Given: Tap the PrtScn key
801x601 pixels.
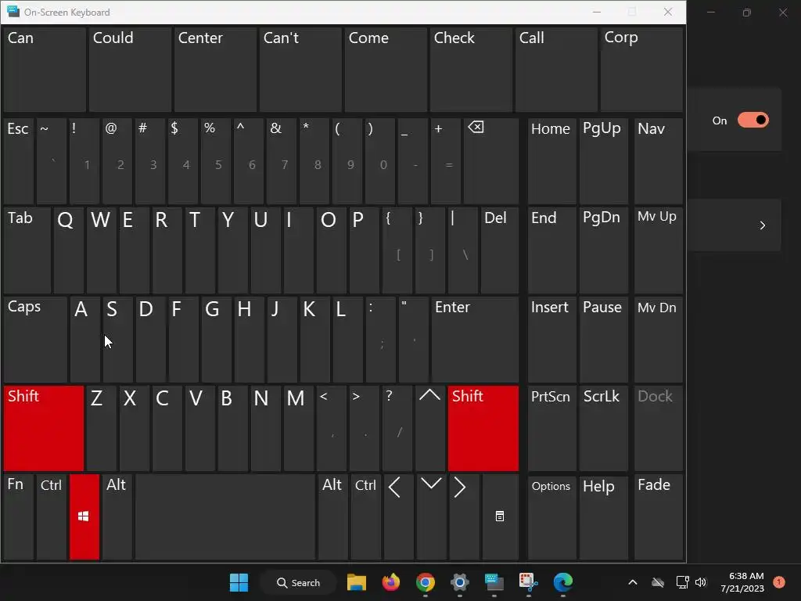Looking at the screenshot, I should 551,428.
